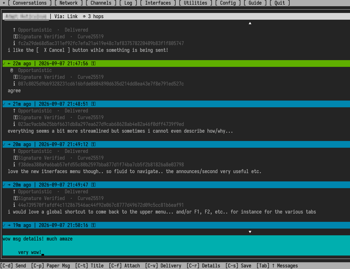Click the down arrow below the message list

250,232
